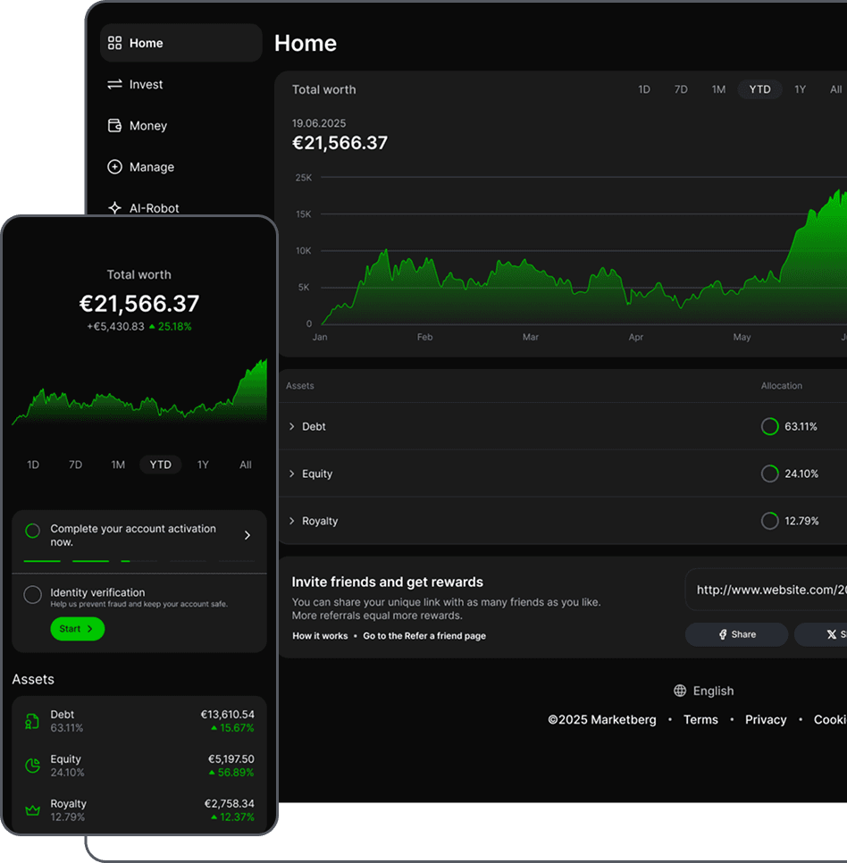Click the Invest swap arrows icon
Viewport: 847px width, 863px height.
114,84
